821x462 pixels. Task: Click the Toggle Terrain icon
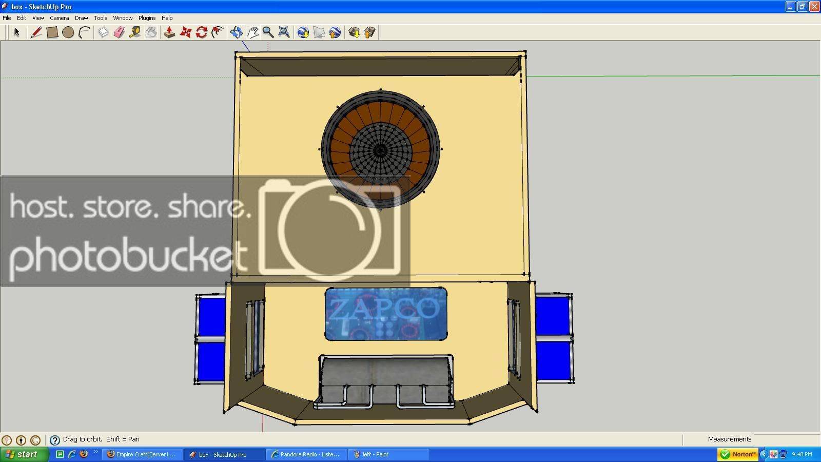[x=319, y=32]
